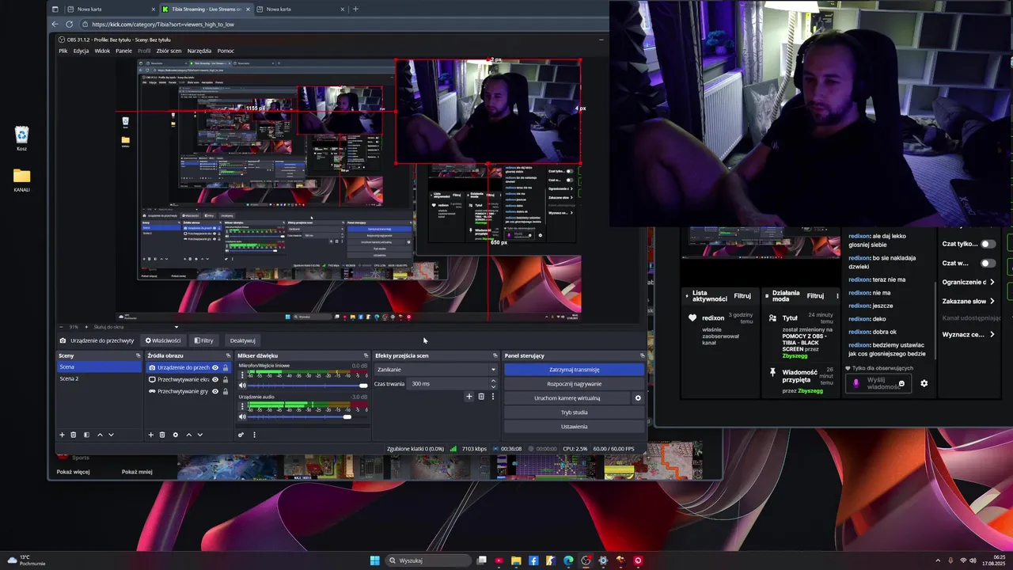This screenshot has height=570, width=1013.
Task: Click Zatrzymaj transmisję button
Action: [x=574, y=370]
